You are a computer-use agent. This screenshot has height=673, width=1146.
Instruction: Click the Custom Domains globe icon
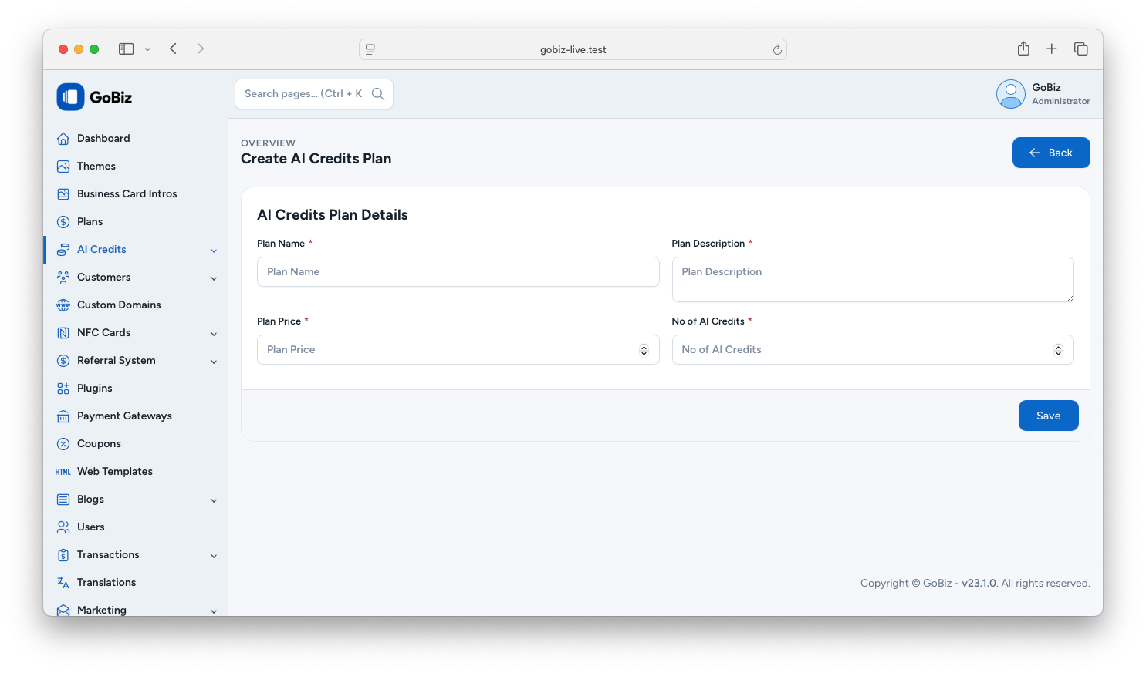[x=63, y=305]
